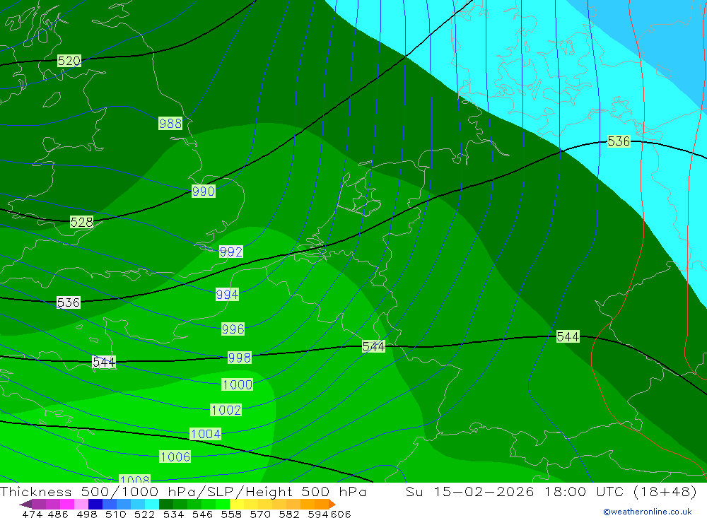Click the 536 contour label over the cyan area
Image resolution: width=707 pixels, height=518 pixels.
(619, 141)
